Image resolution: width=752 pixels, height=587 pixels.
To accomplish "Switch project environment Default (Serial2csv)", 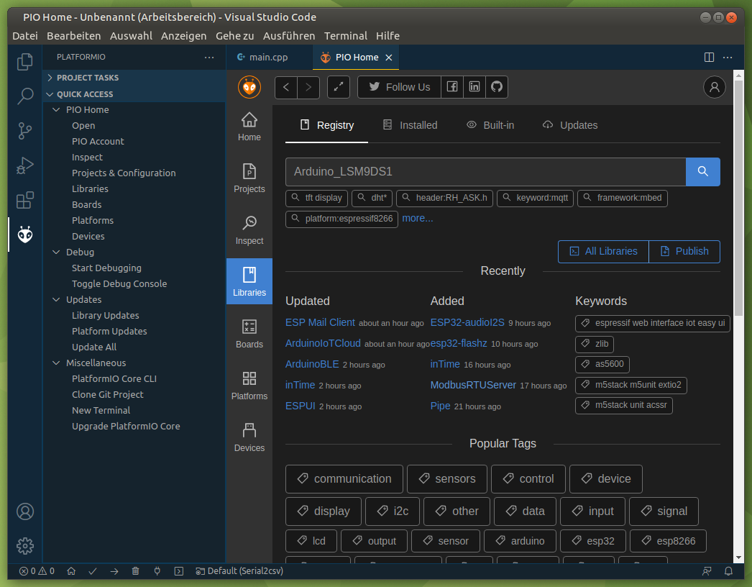I will click(239, 571).
